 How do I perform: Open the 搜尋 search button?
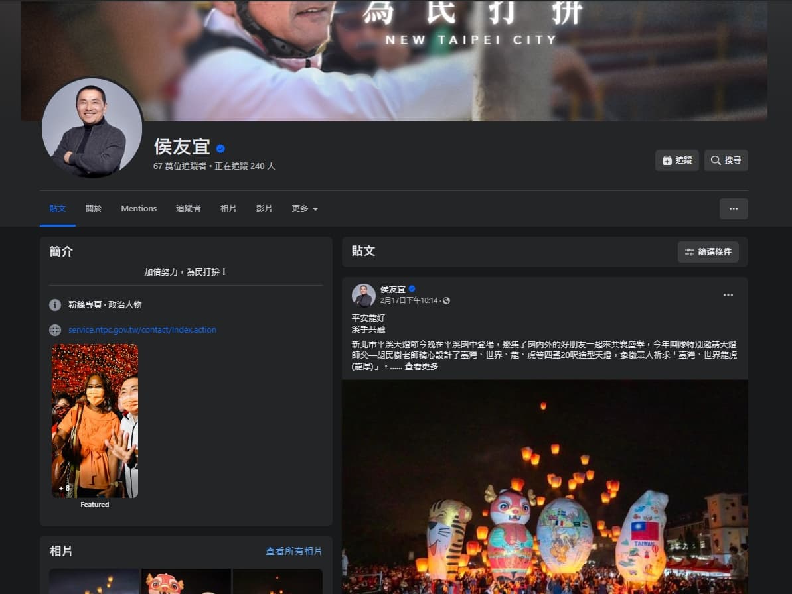(x=726, y=160)
